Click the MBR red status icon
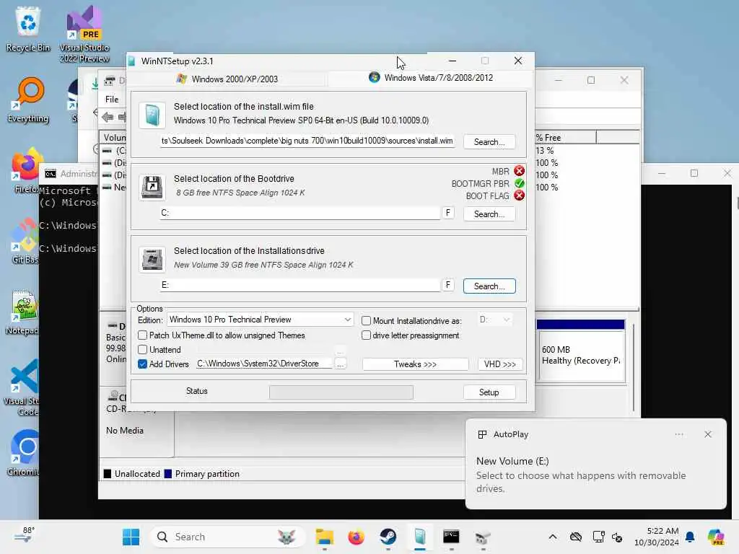Viewport: 739px width, 554px height. click(519, 171)
